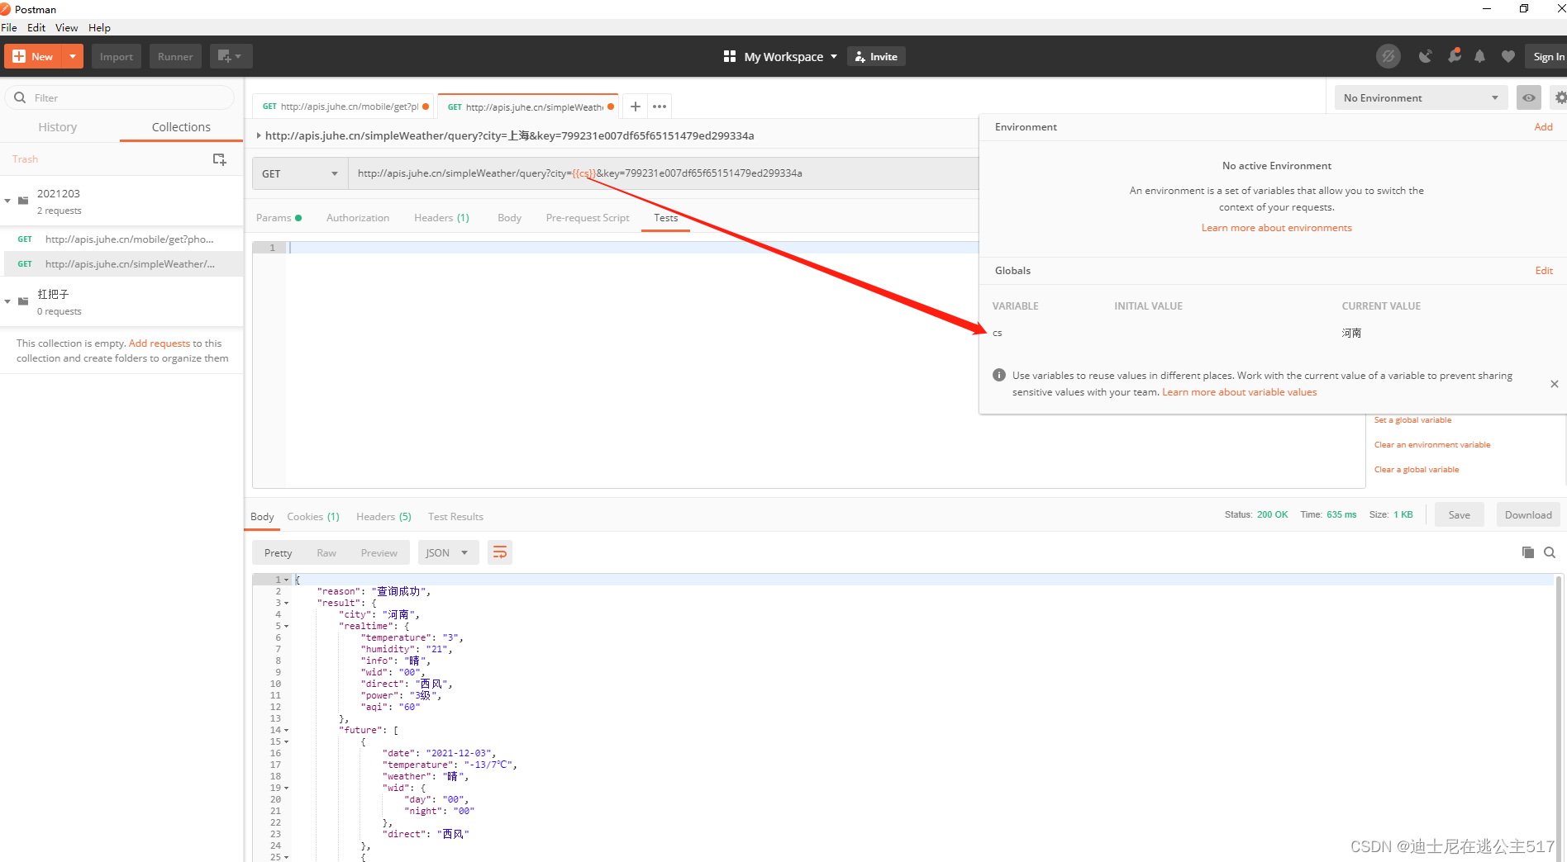This screenshot has height=862, width=1567.
Task: Click the Sign In button
Action: click(x=1547, y=56)
